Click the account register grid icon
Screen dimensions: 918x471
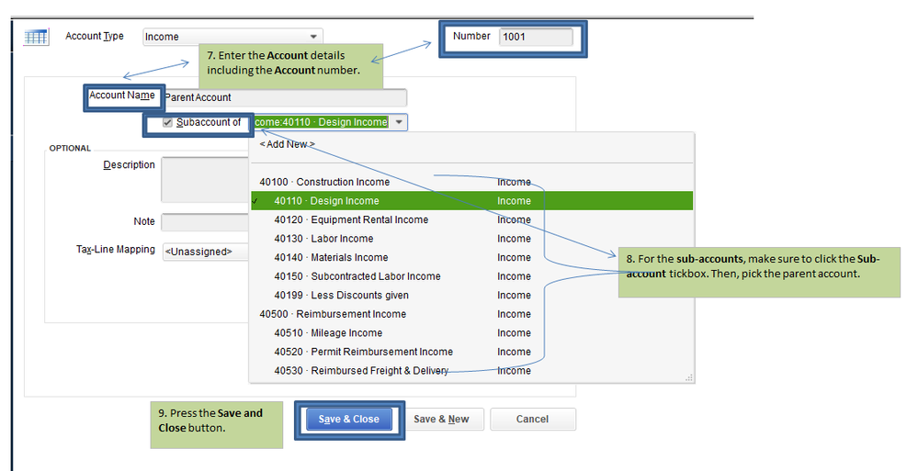[x=36, y=37]
